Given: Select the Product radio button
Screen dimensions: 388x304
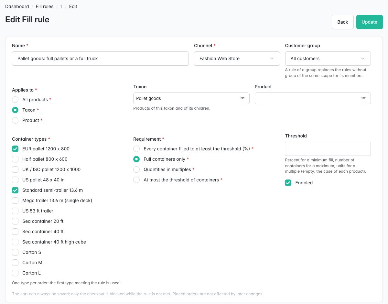Looking at the screenshot, I should click(x=15, y=120).
